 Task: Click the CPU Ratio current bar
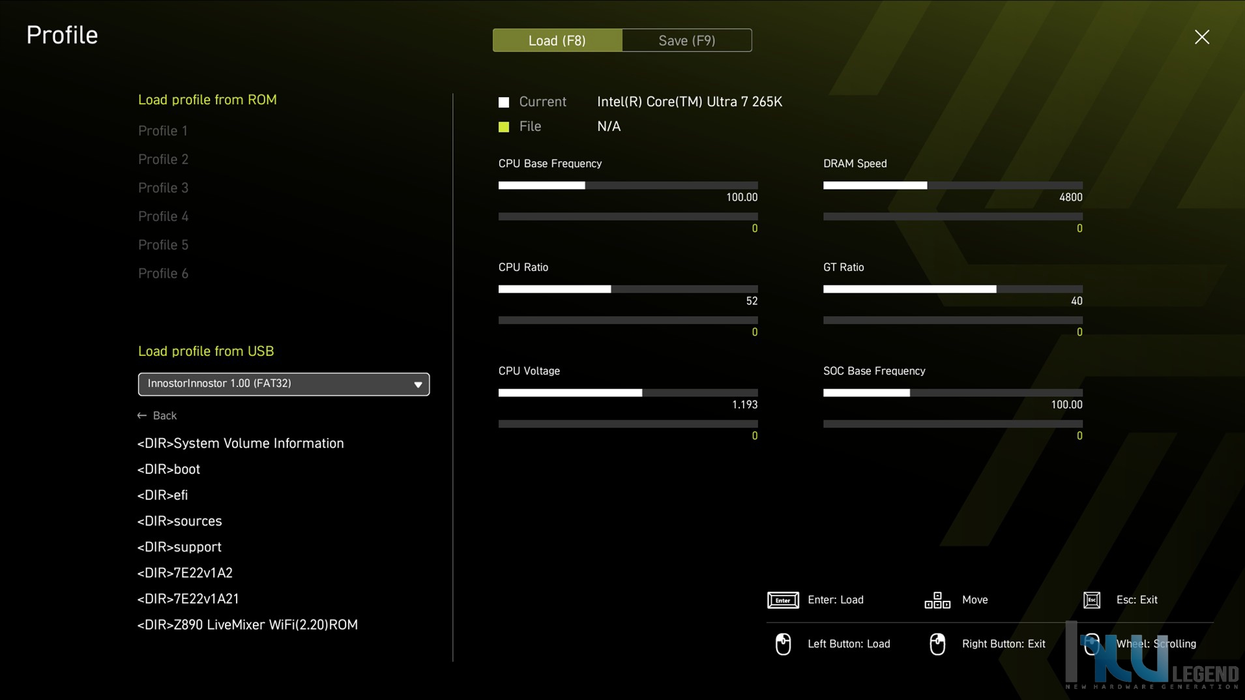628,289
